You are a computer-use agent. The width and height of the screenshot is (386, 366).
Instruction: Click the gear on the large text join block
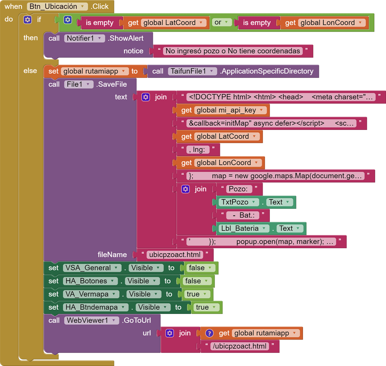point(146,97)
